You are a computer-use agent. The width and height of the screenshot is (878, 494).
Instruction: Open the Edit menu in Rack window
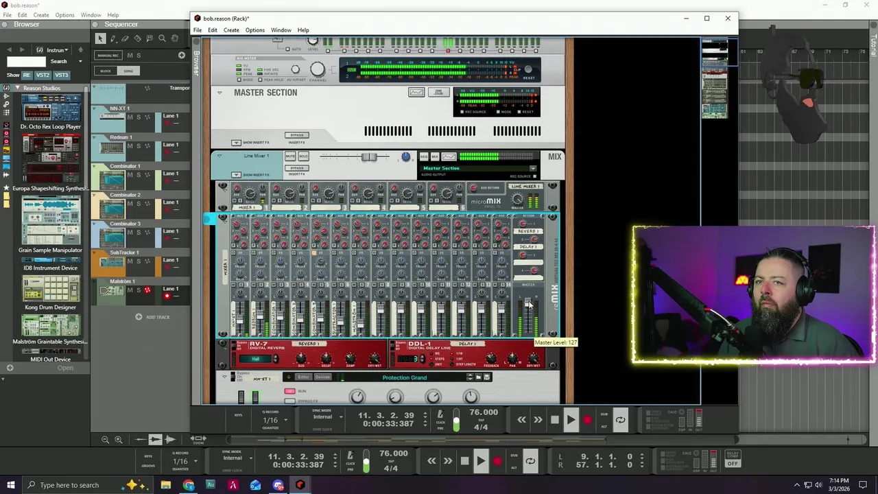pyautogui.click(x=213, y=30)
